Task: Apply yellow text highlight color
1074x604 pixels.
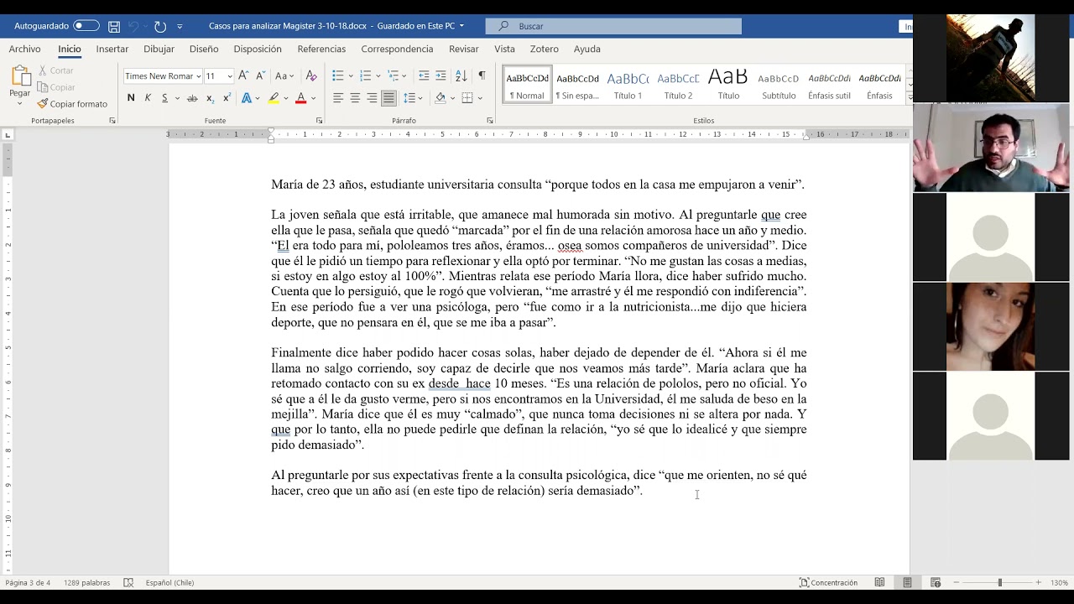Action: coord(274,98)
